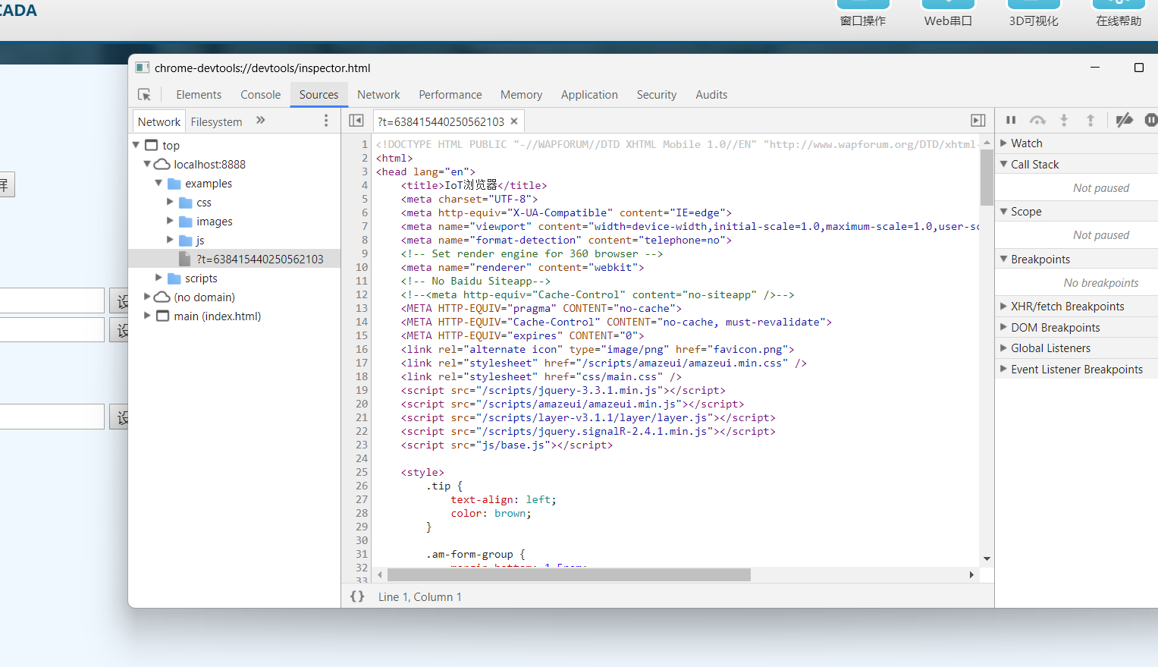Click the code editor vertical scrollbar thumb

[x=987, y=178]
